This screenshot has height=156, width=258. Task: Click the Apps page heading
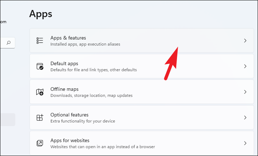coord(41,14)
